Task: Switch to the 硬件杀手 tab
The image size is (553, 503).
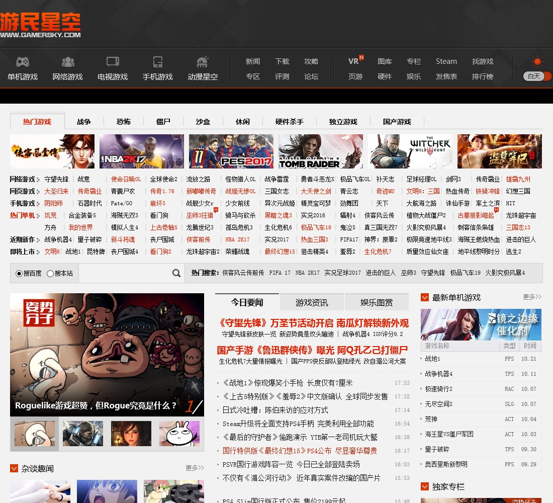Action: (x=290, y=122)
